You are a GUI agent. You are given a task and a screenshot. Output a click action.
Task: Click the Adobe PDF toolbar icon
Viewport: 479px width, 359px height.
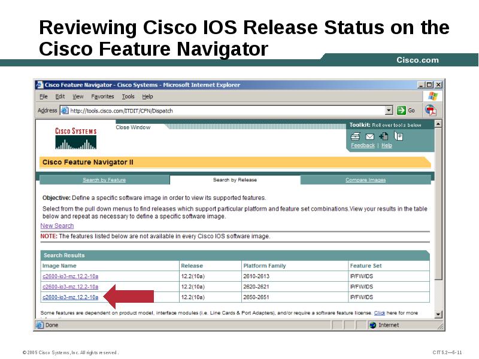pos(431,110)
